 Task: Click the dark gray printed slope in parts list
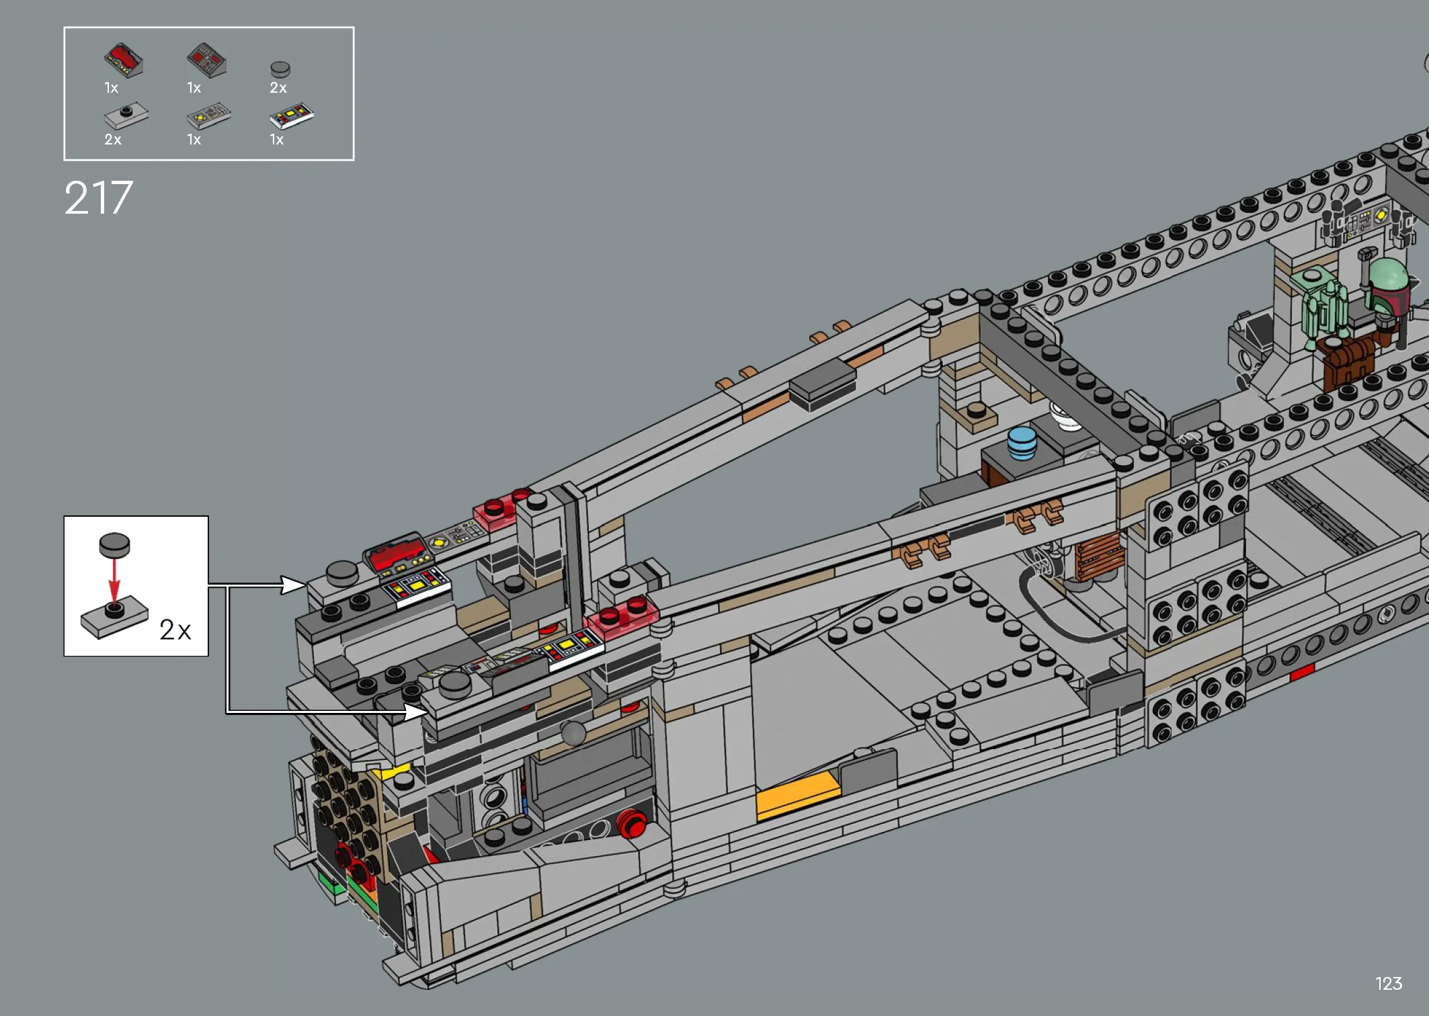[x=206, y=60]
